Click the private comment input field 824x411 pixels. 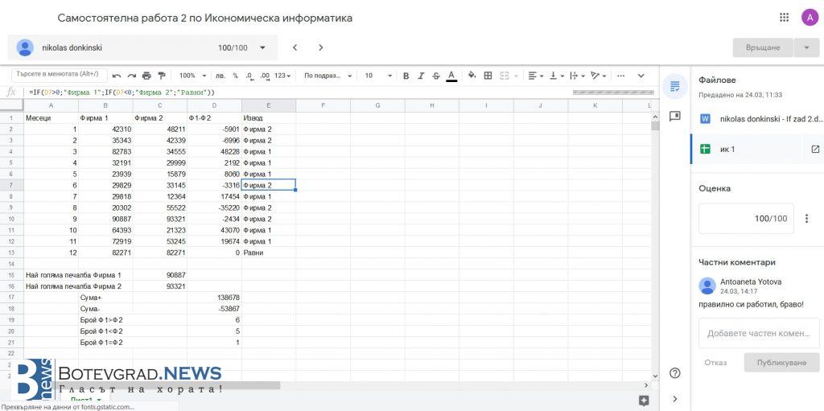tap(757, 333)
